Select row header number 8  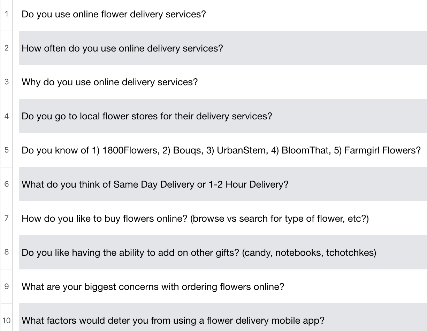7,252
